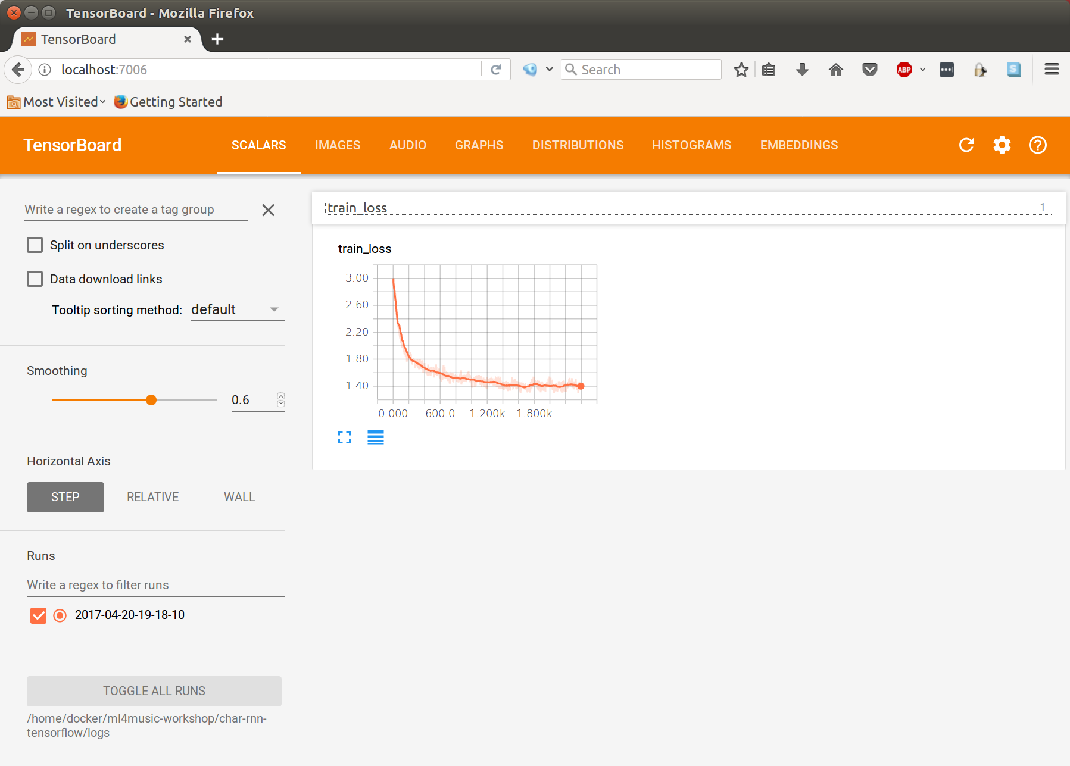Adjust smoothing value stepper arrows
Image resolution: width=1070 pixels, height=766 pixels.
[x=281, y=399]
